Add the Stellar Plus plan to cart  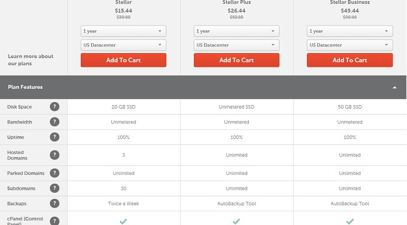tap(236, 60)
